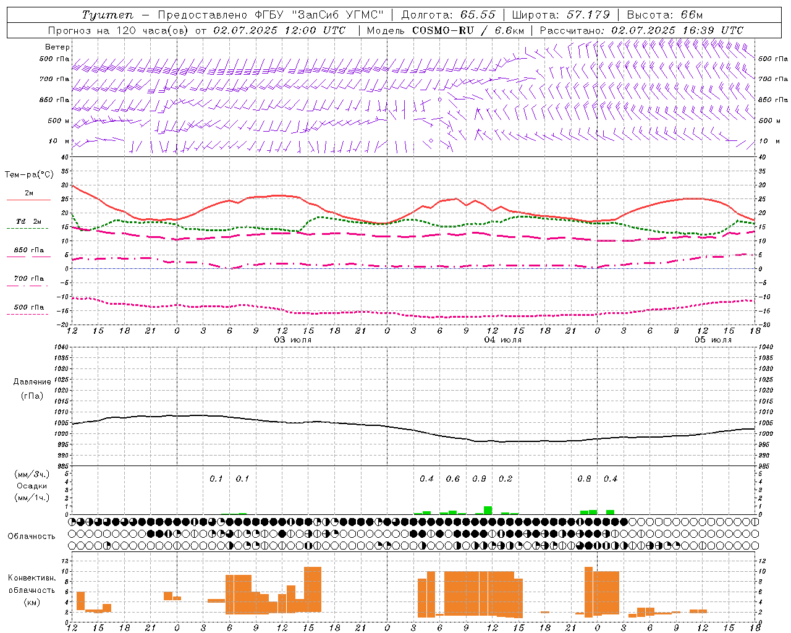This screenshot has width=791, height=633.
Task: Click the Высота: 66м value
Action: coord(665,15)
